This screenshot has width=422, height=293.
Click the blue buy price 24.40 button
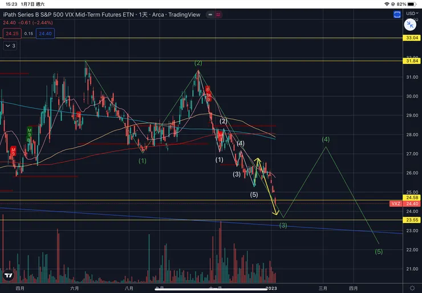point(45,34)
